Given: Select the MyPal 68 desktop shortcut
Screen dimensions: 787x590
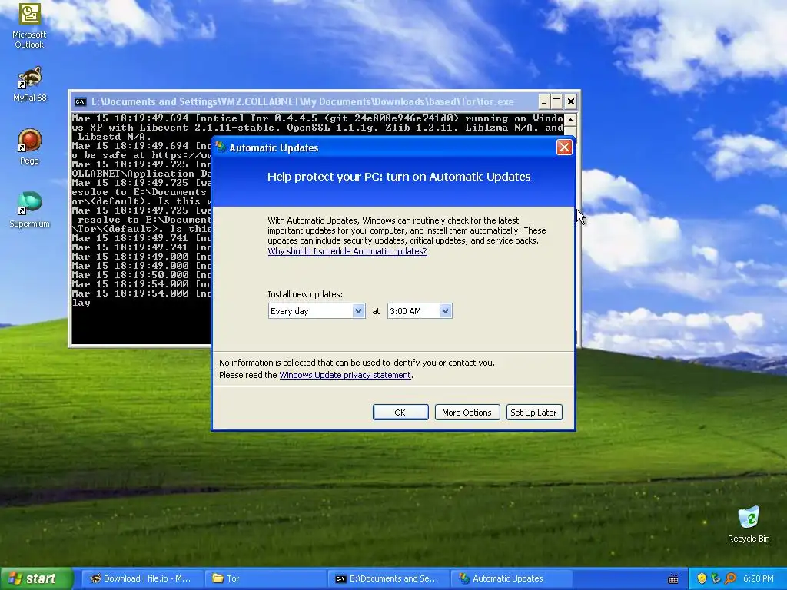Looking at the screenshot, I should point(29,85).
